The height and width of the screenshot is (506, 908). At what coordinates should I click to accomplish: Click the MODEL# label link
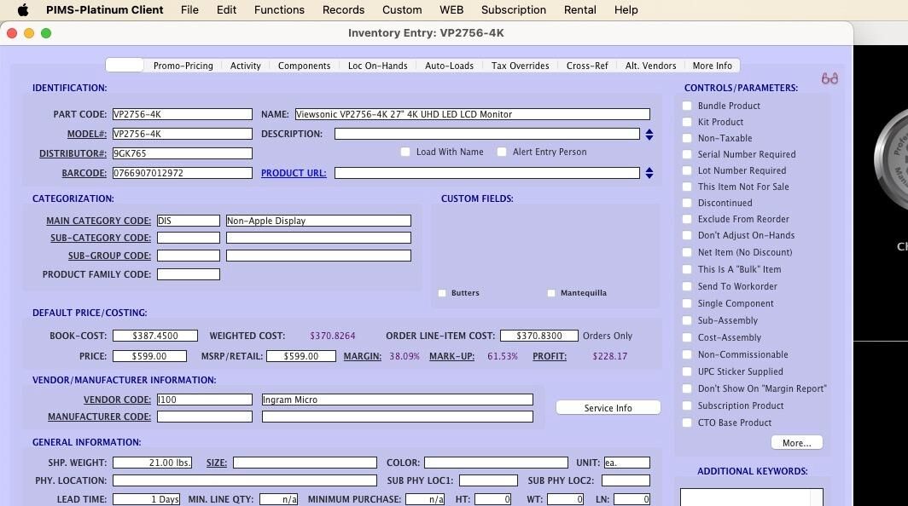87,134
